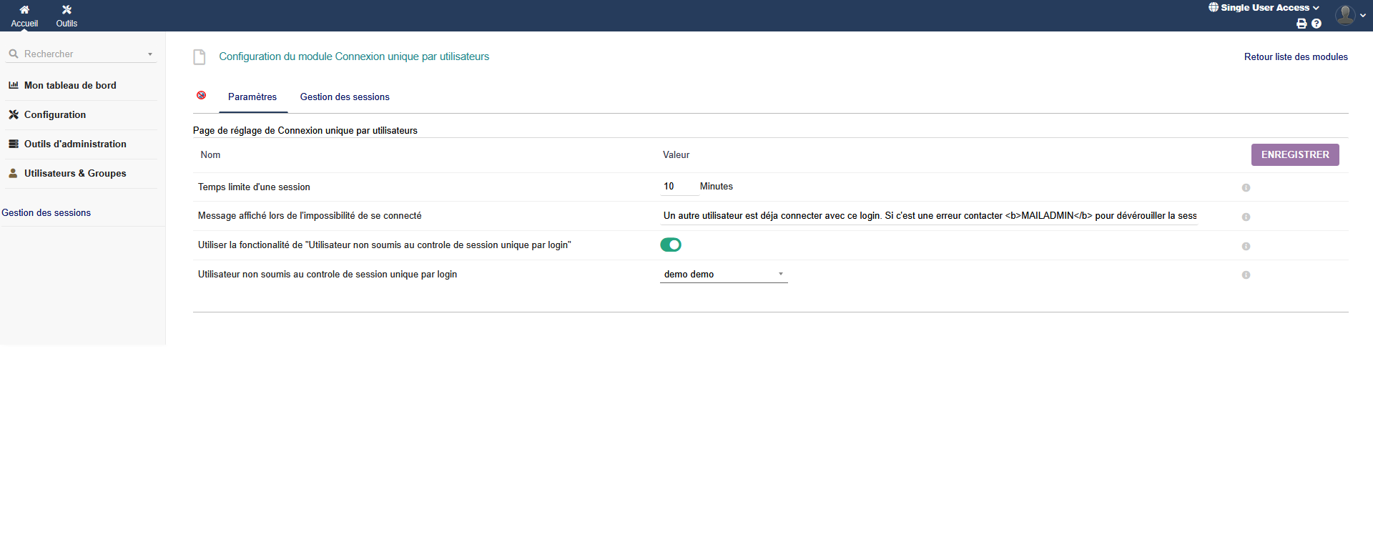Click the print icon in header

click(1301, 24)
